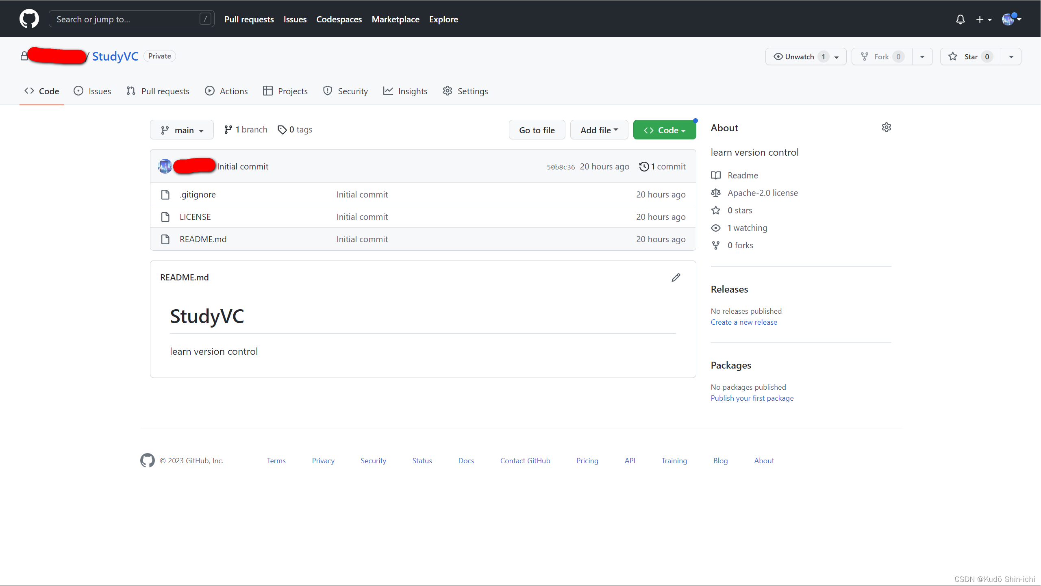Screen dimensions: 1041x586
Task: Switch to the repository Security tab
Action: pyautogui.click(x=346, y=91)
